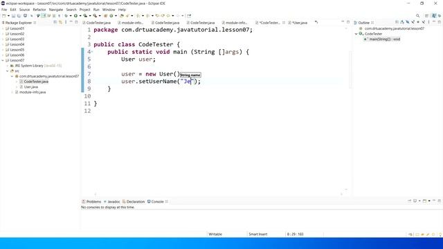Switch to the *User.java editor tab

[x=300, y=23]
